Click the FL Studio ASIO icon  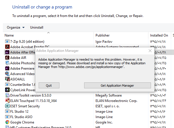[7, 117]
